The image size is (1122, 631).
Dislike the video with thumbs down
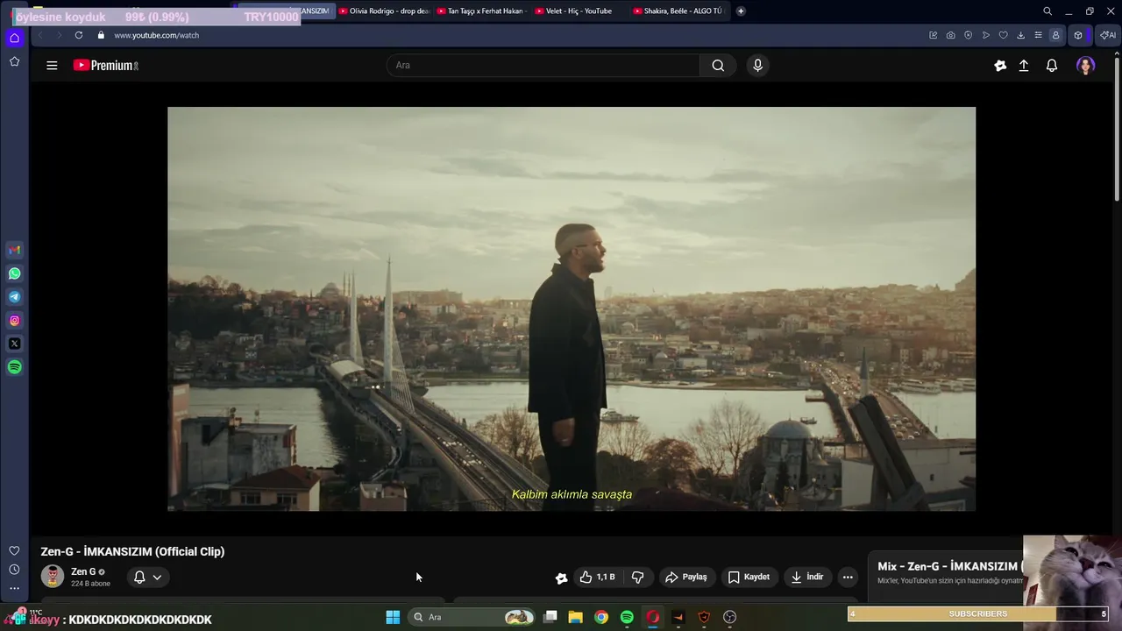(x=637, y=577)
